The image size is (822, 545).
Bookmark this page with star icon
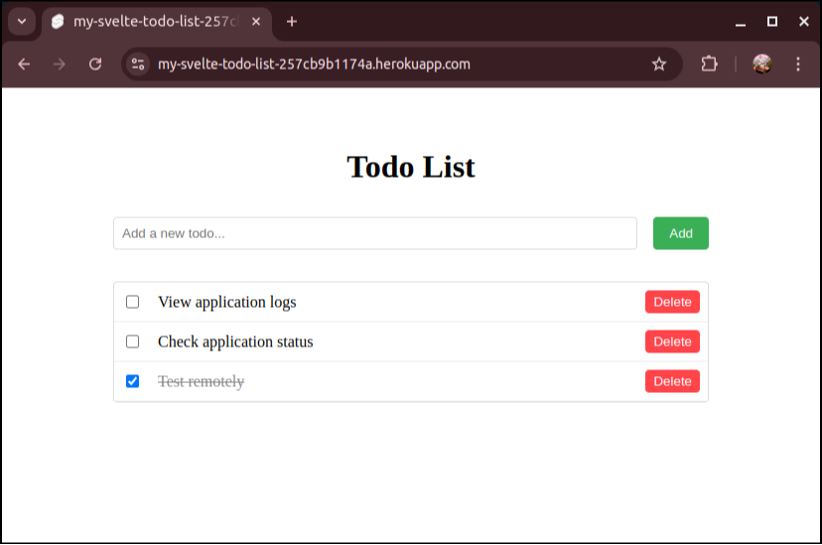point(659,64)
